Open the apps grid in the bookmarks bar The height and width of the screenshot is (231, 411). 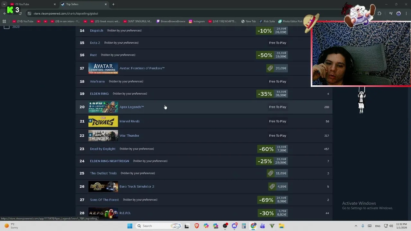(4, 21)
